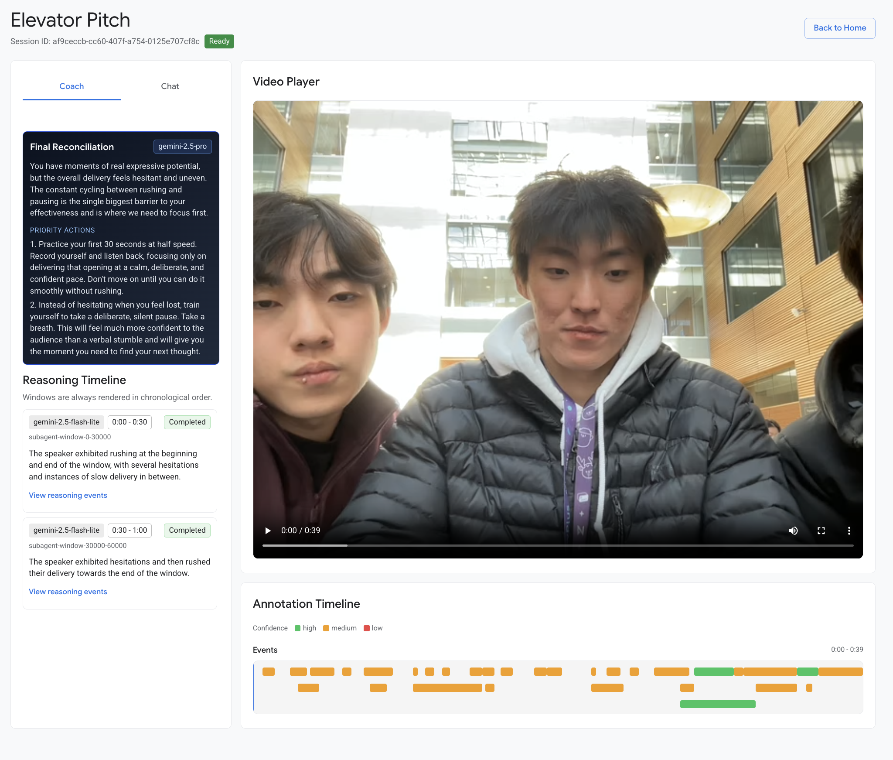
Task: Open video player more options menu
Action: click(849, 531)
